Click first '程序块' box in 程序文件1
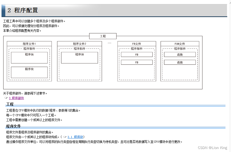The image size is (231, 152). pos(29,58)
